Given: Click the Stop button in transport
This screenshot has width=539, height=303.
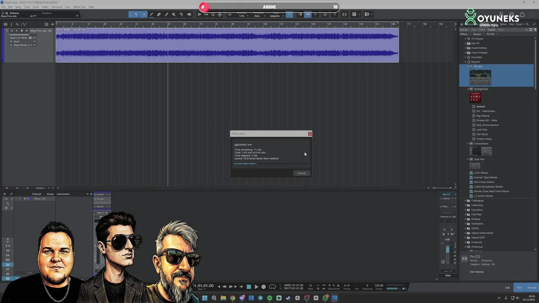Looking at the screenshot, I should coord(249,287).
